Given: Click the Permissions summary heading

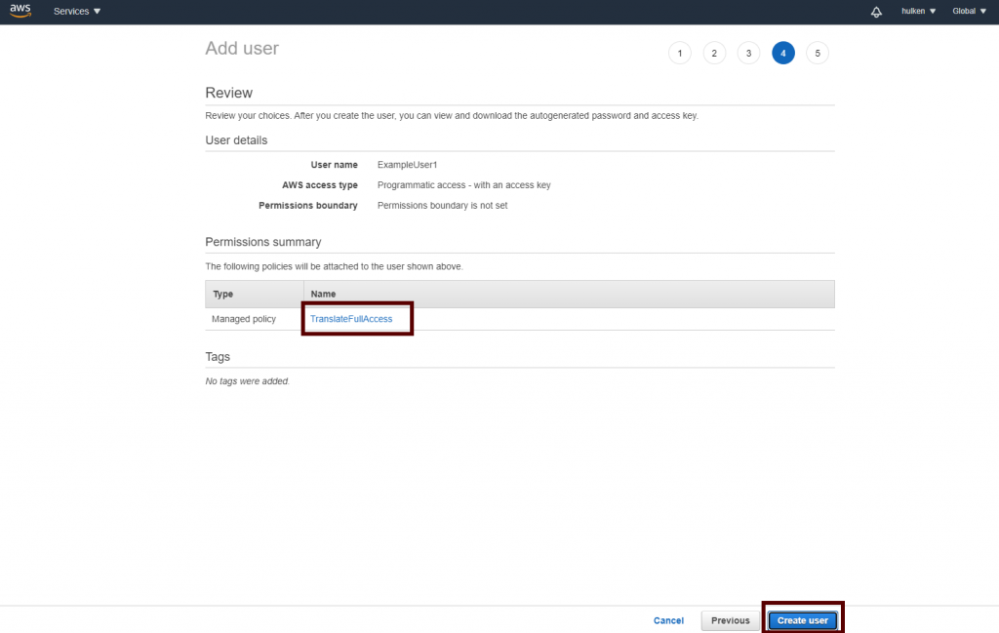Looking at the screenshot, I should point(262,242).
